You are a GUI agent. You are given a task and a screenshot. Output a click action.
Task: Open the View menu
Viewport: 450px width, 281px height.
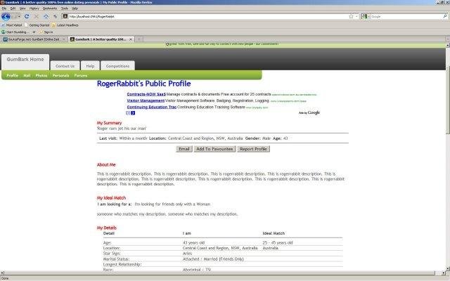22,8
